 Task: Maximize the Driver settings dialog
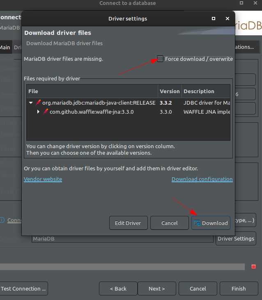(x=214, y=18)
